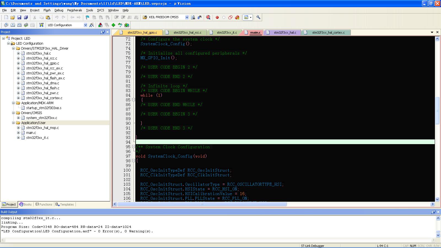This screenshot has width=441, height=248.
Task: Comment out selection using comment icon
Action: 130,17
